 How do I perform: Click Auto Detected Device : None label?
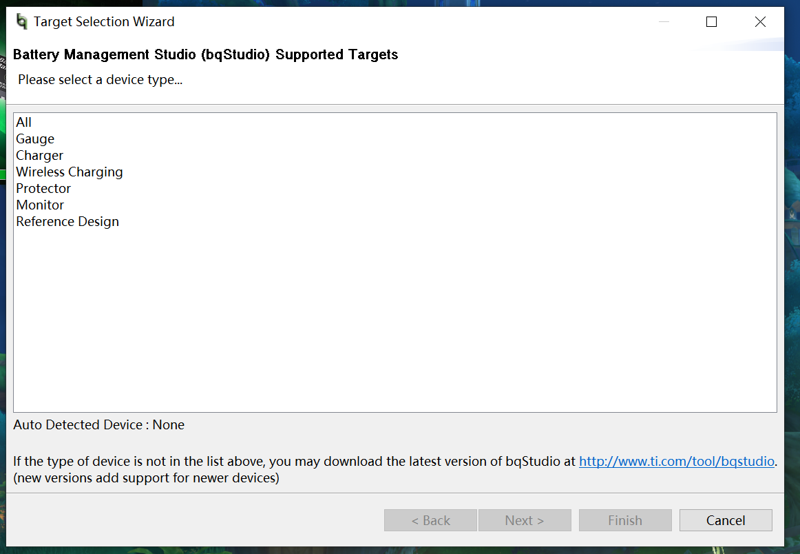[98, 425]
